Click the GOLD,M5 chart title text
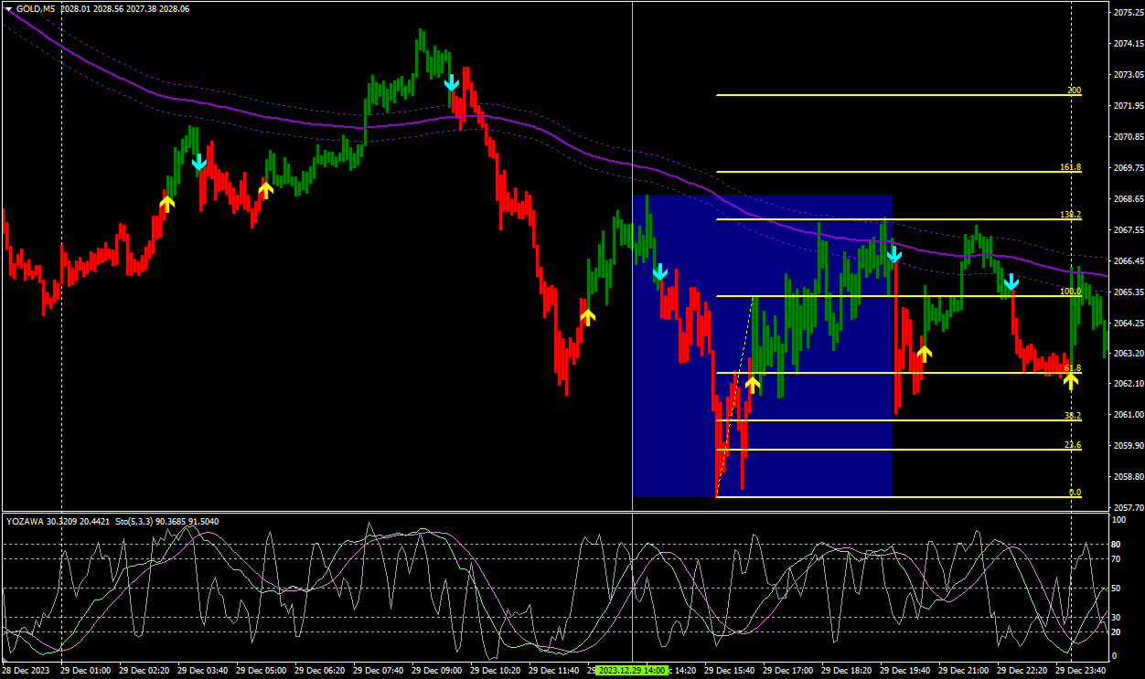The image size is (1145, 679). click(35, 8)
